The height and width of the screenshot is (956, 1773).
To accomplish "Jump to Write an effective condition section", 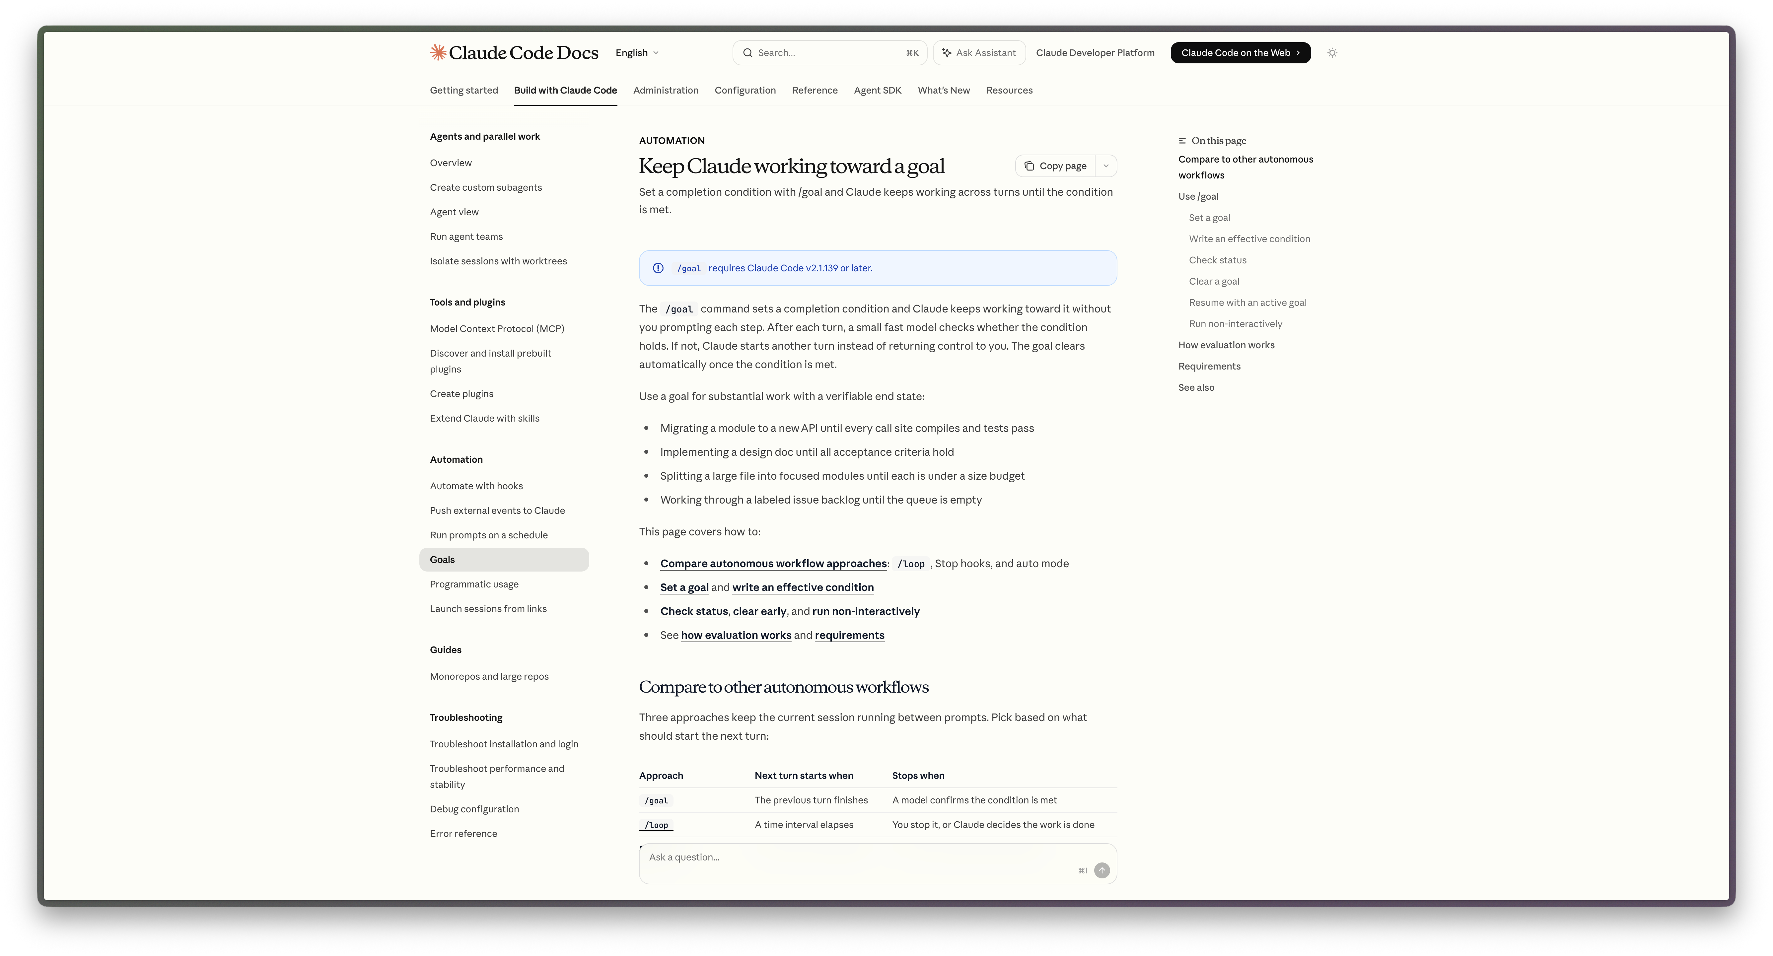I will click(x=1249, y=239).
